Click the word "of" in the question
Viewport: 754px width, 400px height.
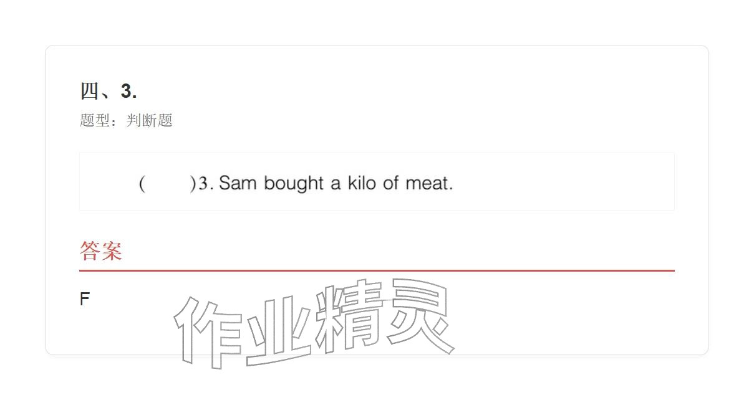coord(390,183)
